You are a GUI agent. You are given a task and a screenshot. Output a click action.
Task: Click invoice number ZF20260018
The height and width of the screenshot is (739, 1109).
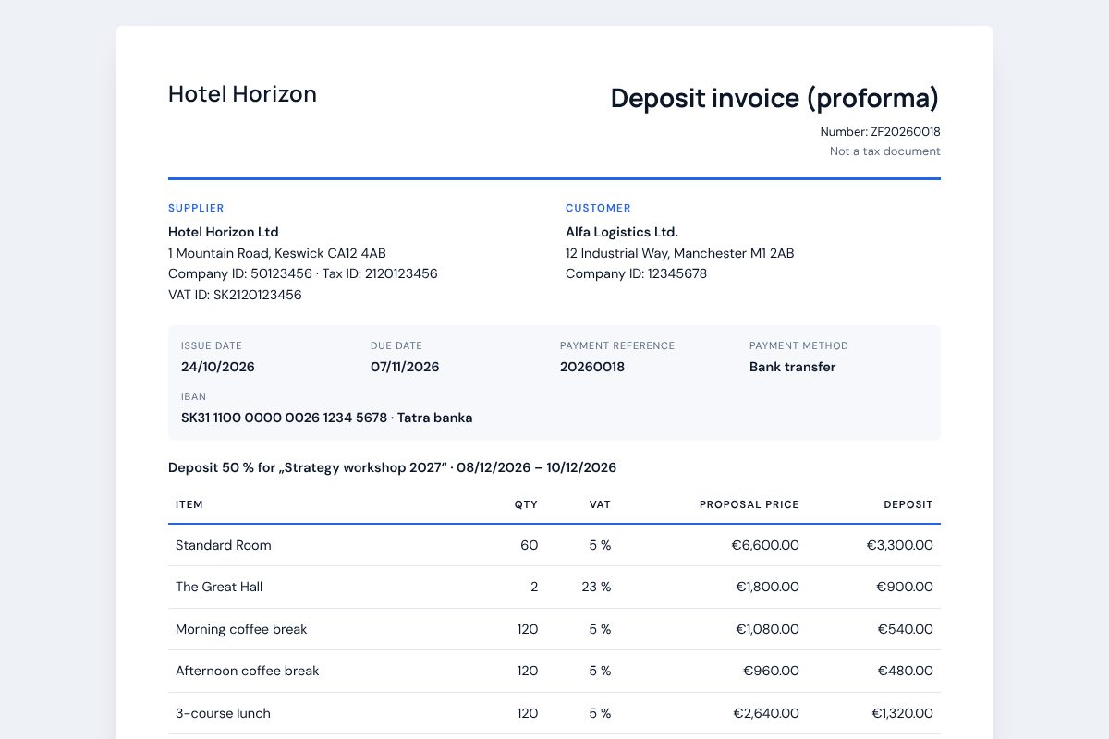pyautogui.click(x=906, y=132)
